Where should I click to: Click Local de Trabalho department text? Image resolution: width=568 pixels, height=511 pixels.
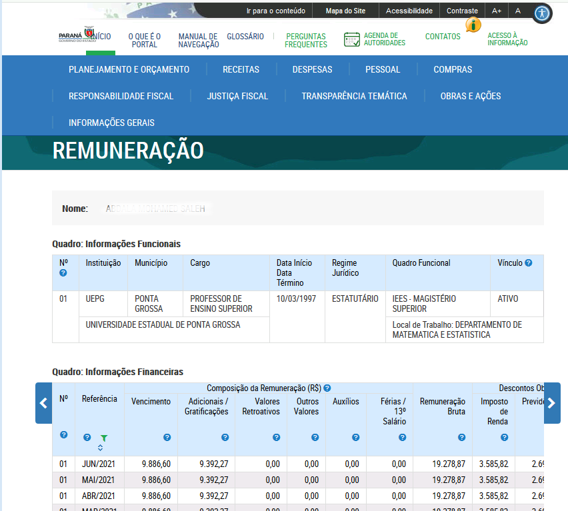[457, 330]
